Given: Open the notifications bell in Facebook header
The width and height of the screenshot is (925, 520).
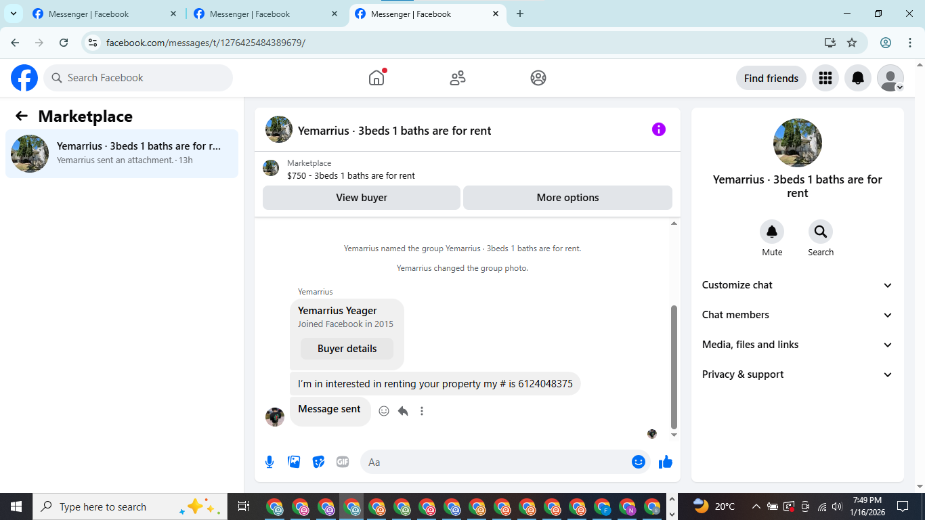Looking at the screenshot, I should point(858,78).
